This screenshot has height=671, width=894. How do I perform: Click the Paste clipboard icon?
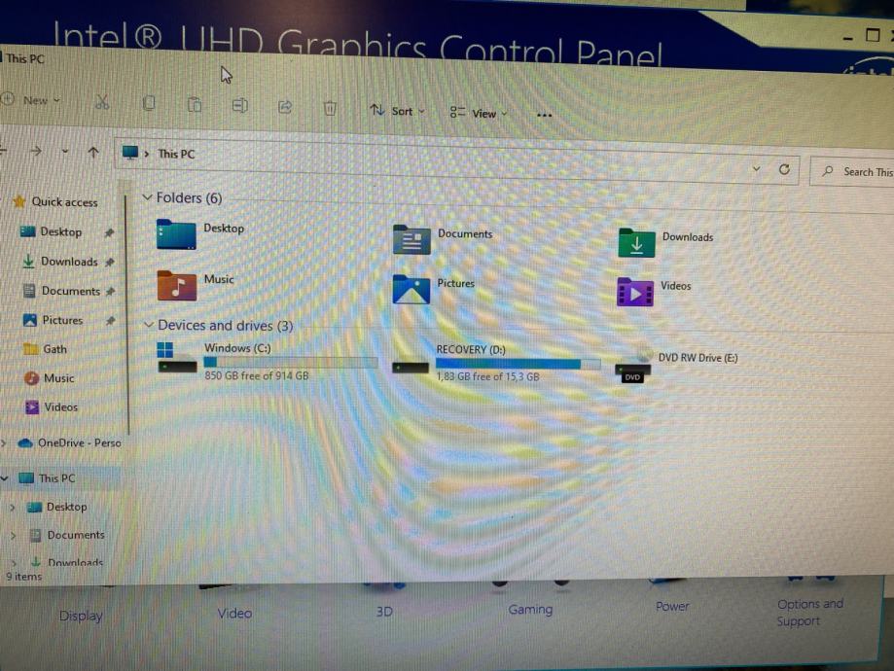click(195, 105)
